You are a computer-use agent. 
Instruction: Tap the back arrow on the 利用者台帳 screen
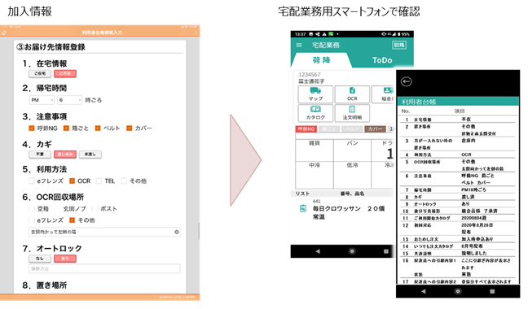(407, 81)
